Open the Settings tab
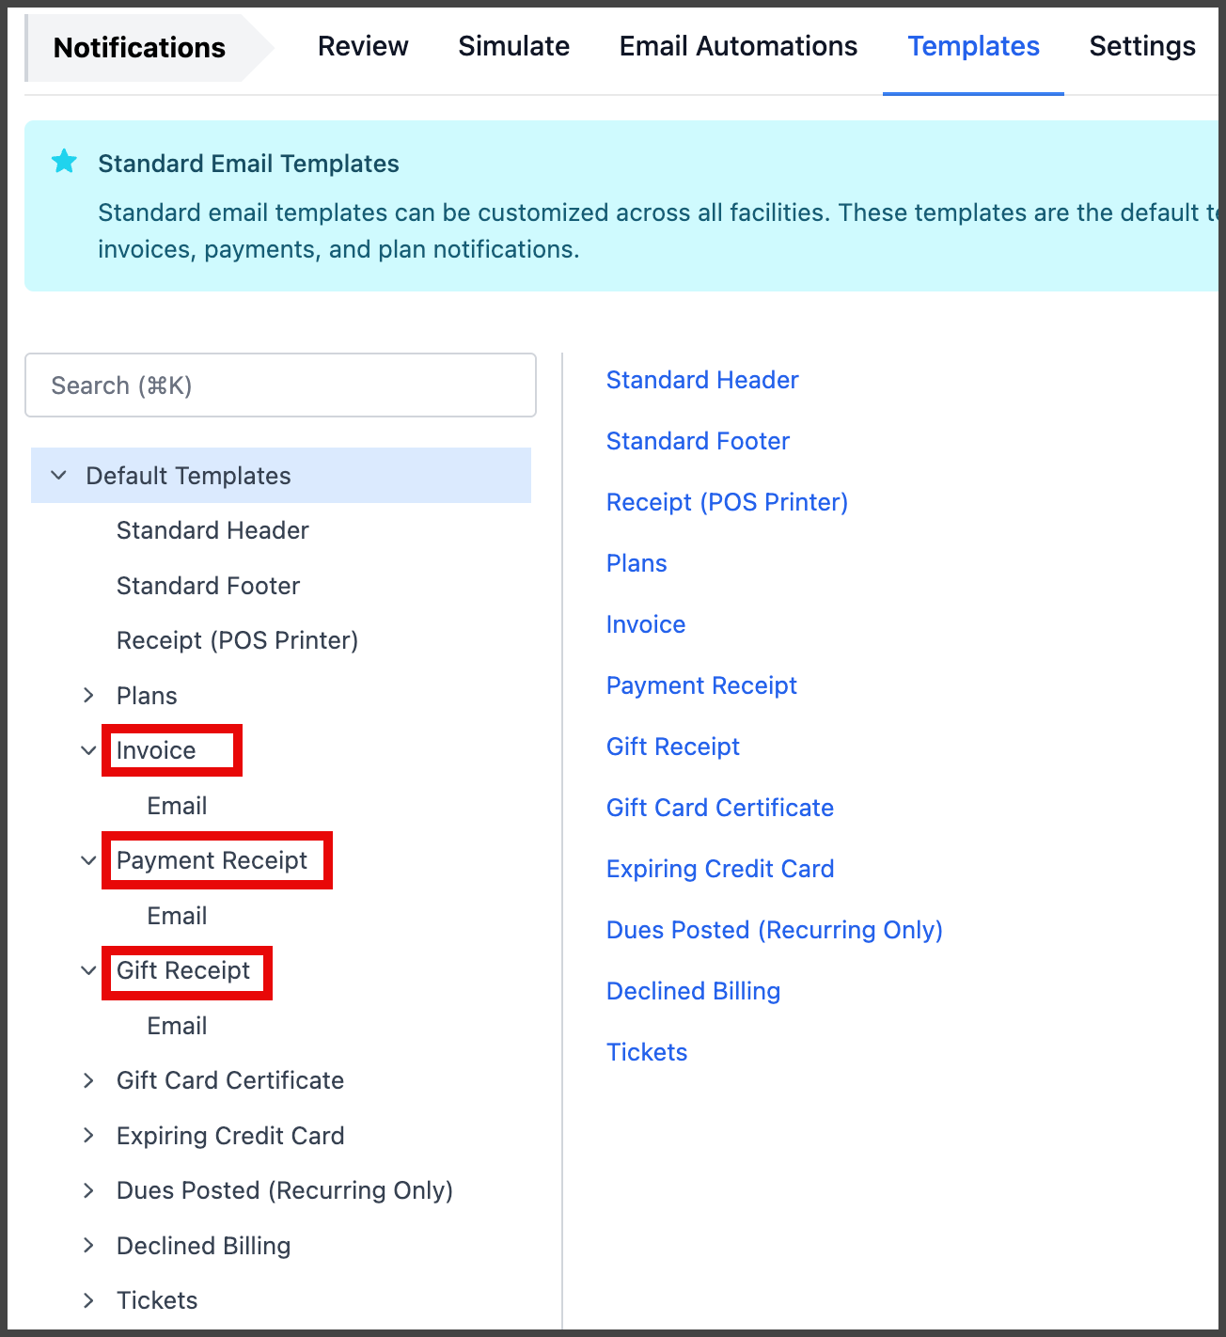Image resolution: width=1226 pixels, height=1337 pixels. (1142, 45)
